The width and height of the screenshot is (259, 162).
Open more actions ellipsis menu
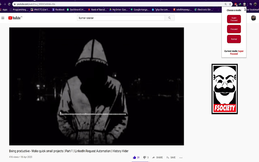click(181, 158)
